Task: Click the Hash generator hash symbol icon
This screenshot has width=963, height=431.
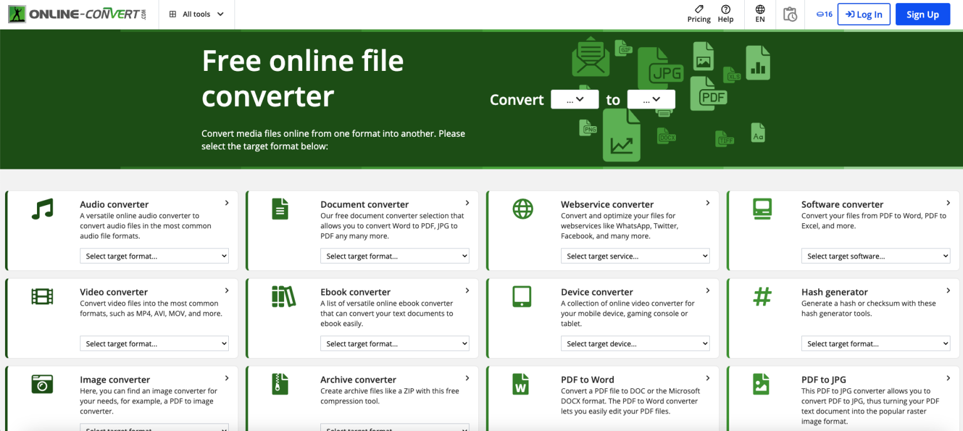Action: pos(762,296)
